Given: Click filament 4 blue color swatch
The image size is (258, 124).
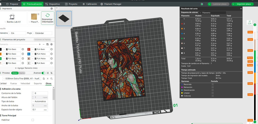Looking at the screenshot, I should pos(29,54).
